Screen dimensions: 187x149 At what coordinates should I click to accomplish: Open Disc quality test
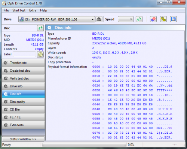24,102
